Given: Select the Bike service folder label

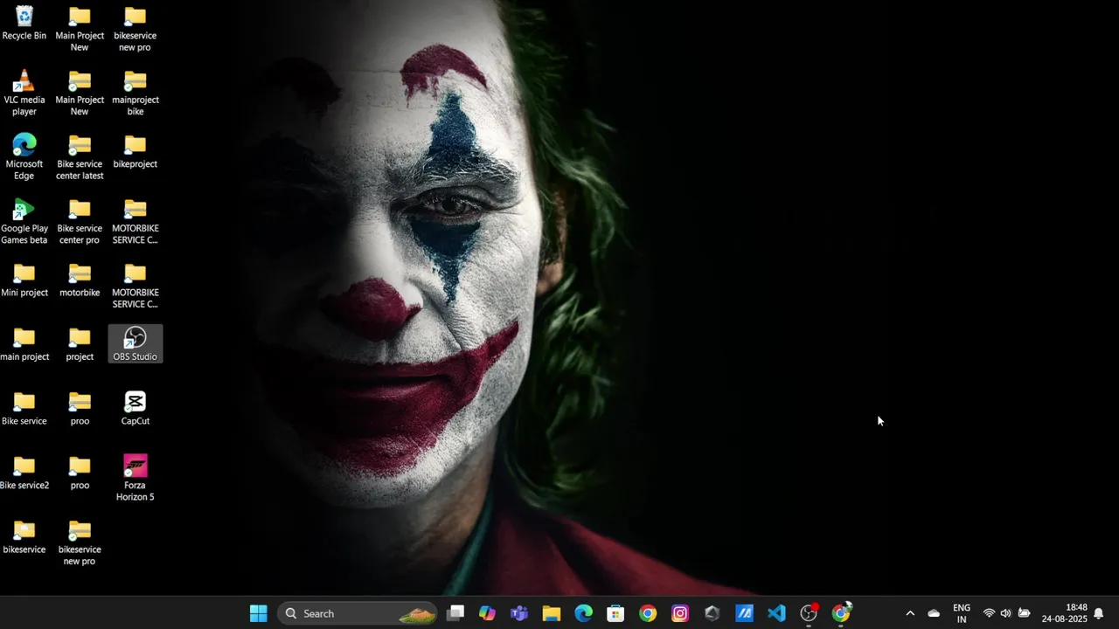Looking at the screenshot, I should 24,421.
